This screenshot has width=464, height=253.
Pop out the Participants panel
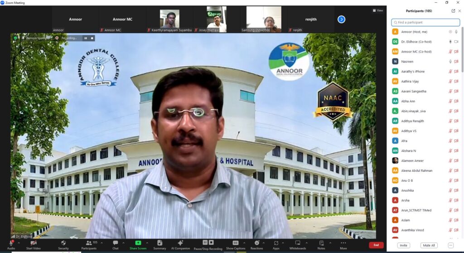point(453,11)
